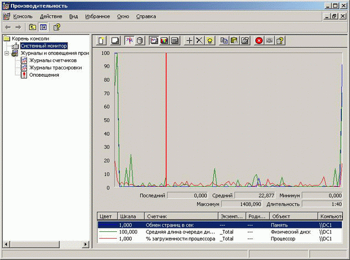Click the New Counter Set toolbar icon
350x260 pixels.
tap(102, 40)
